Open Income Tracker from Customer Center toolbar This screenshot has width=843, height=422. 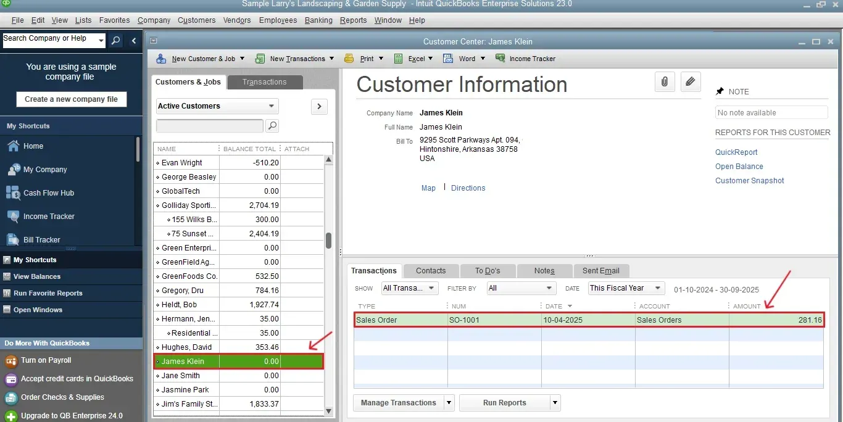click(525, 59)
